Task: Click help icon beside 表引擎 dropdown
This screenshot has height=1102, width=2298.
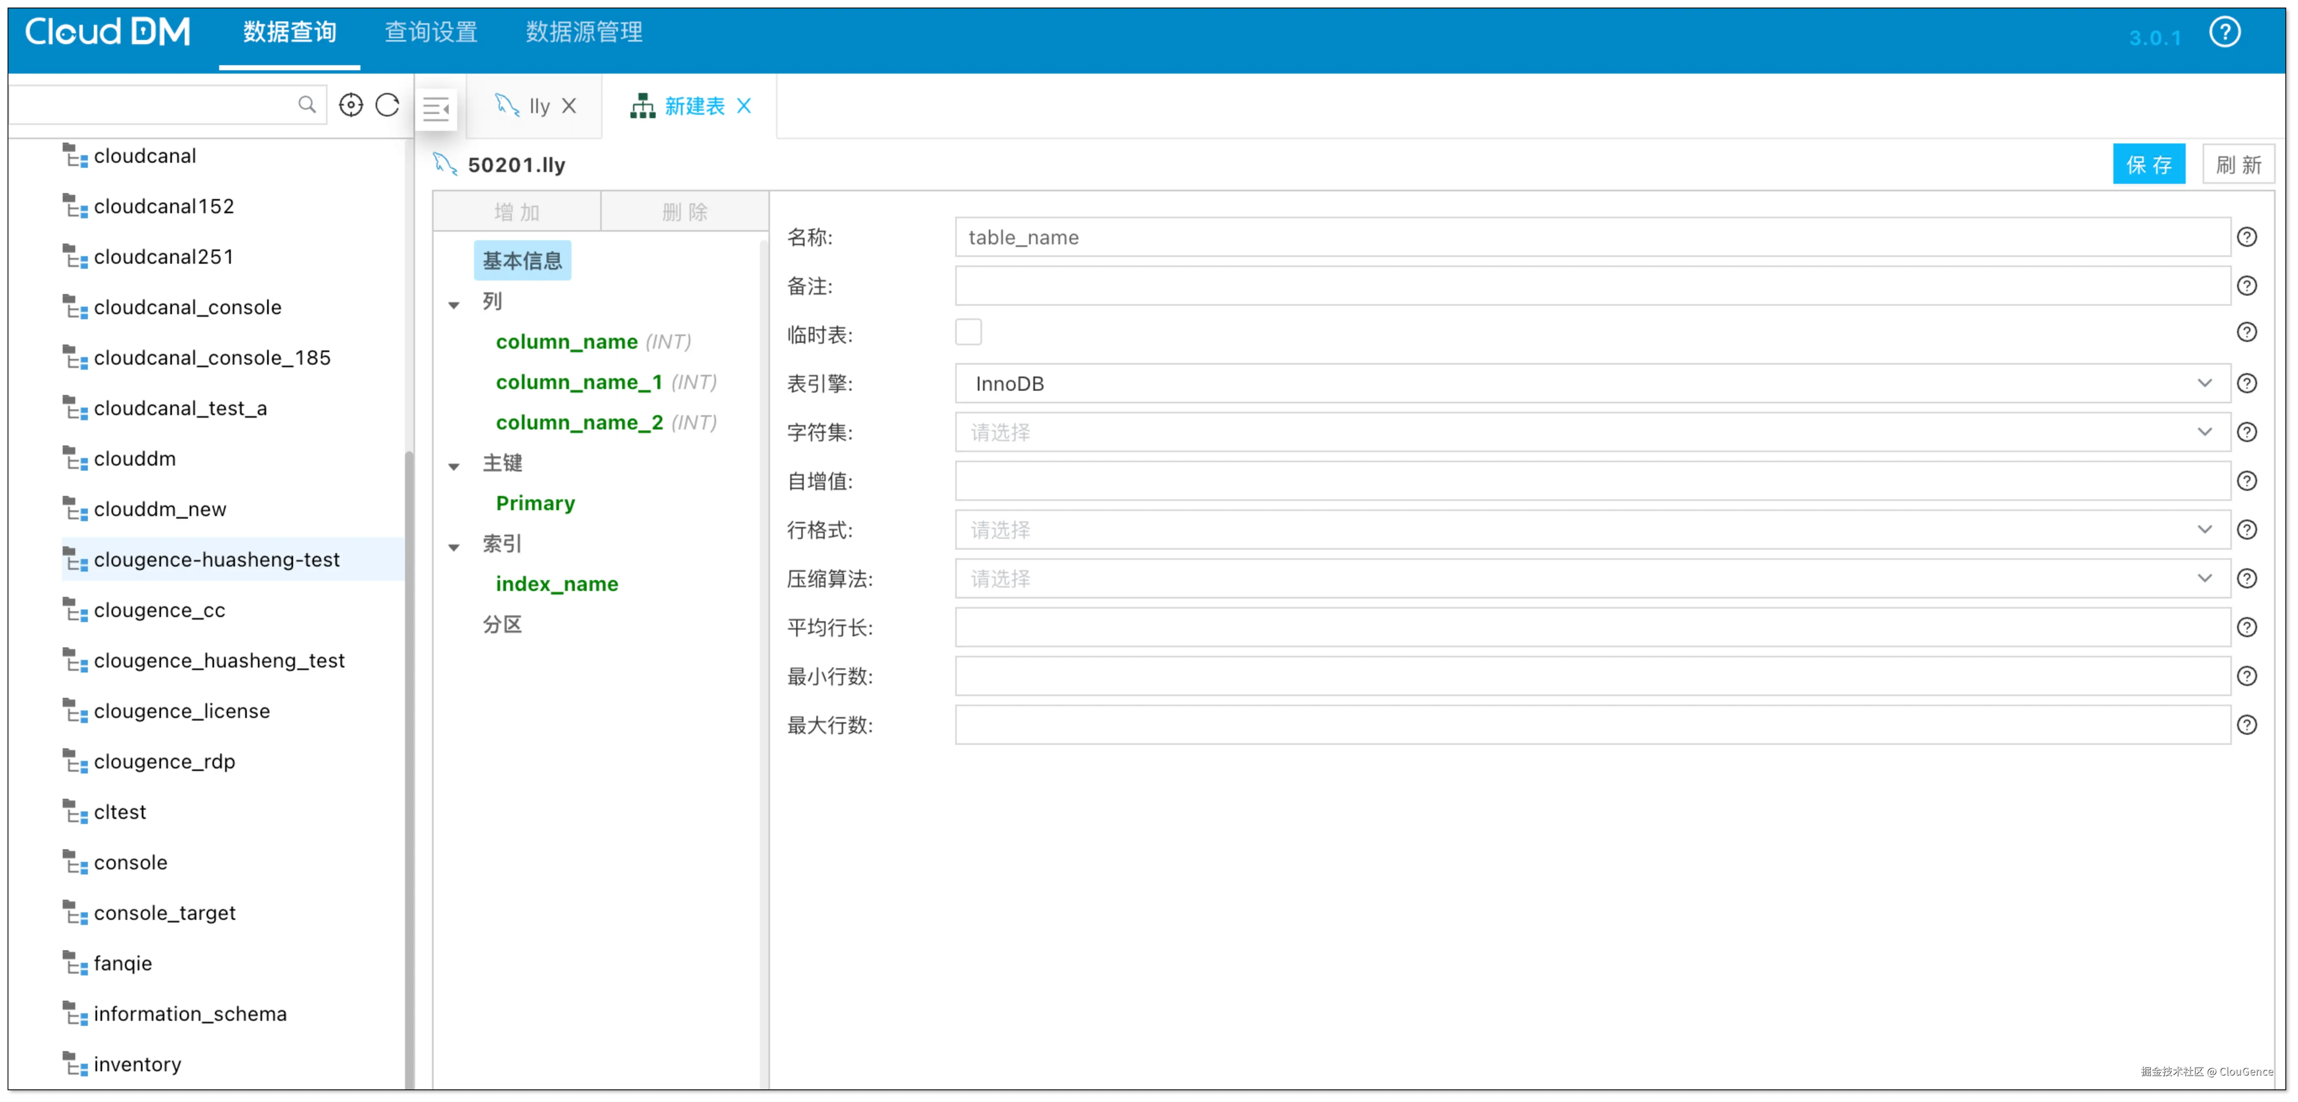Action: click(2246, 384)
